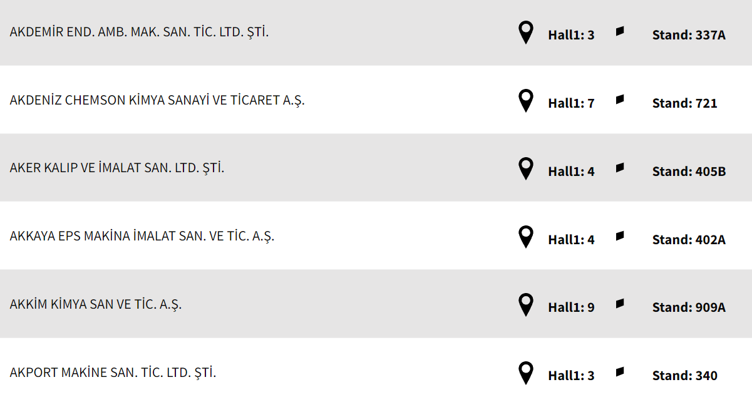
Task: Click the flag icon beside Stand: 909A
Action: 620,304
